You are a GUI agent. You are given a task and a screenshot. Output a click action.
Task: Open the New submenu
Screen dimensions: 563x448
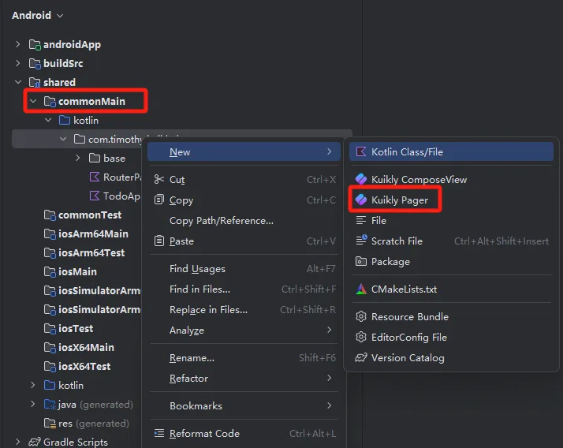(244, 151)
